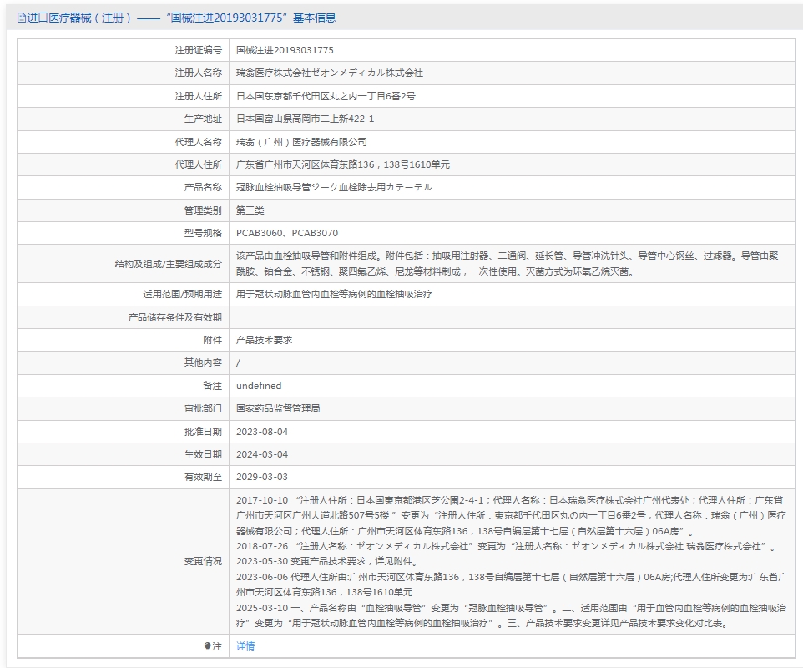Click the 变更情况 label
Image resolution: width=803 pixels, height=668 pixels.
click(x=203, y=561)
